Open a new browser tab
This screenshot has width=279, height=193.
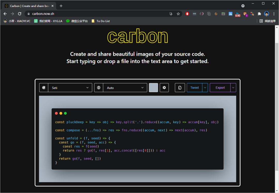pos(61,6)
